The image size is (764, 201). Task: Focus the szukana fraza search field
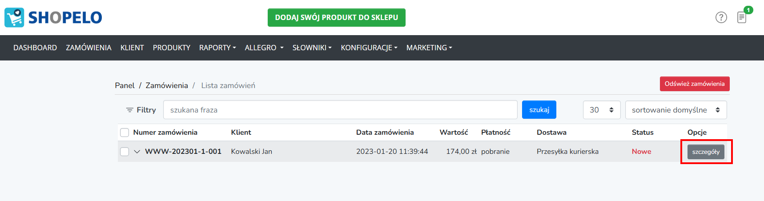point(340,110)
